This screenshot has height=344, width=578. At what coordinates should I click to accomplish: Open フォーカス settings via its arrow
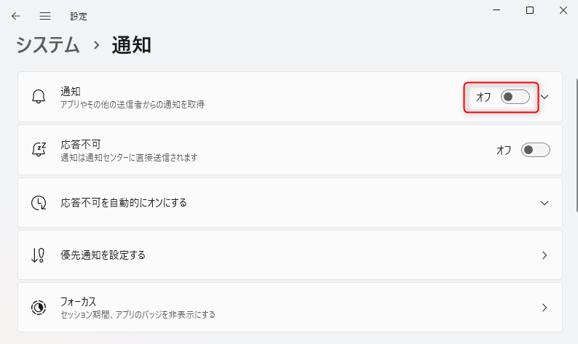point(545,308)
